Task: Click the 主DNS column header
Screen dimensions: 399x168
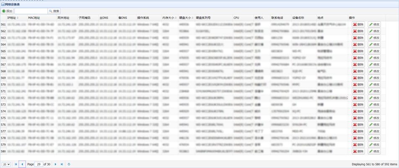Action: 108,18
